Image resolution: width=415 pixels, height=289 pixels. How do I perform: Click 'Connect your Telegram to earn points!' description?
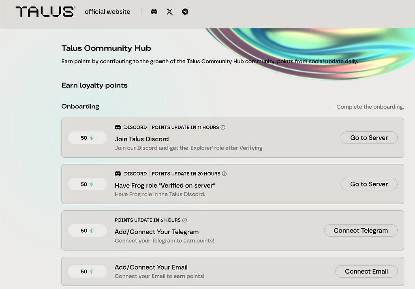[165, 241]
